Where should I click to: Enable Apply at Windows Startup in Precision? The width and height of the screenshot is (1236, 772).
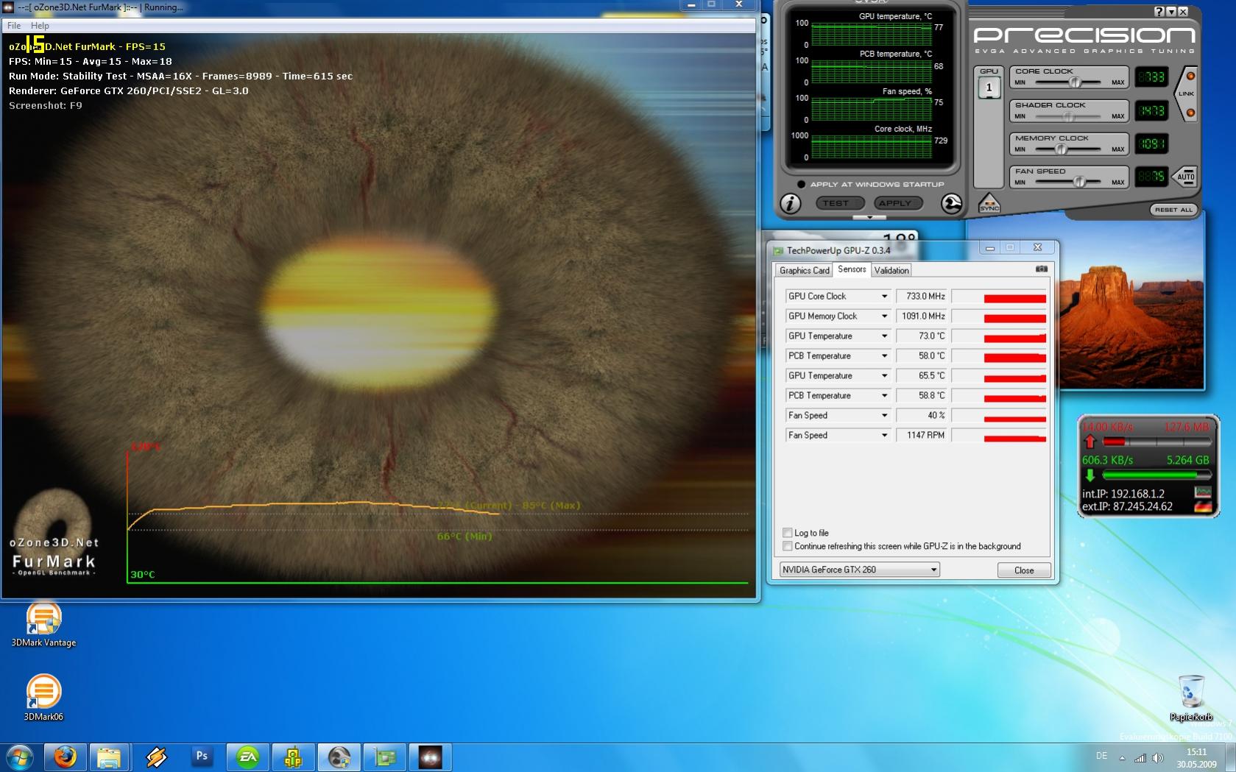tap(801, 184)
